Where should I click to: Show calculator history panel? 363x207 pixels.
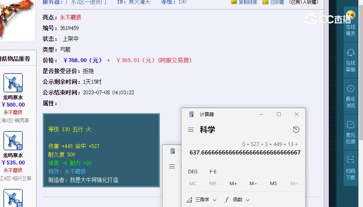click(296, 130)
